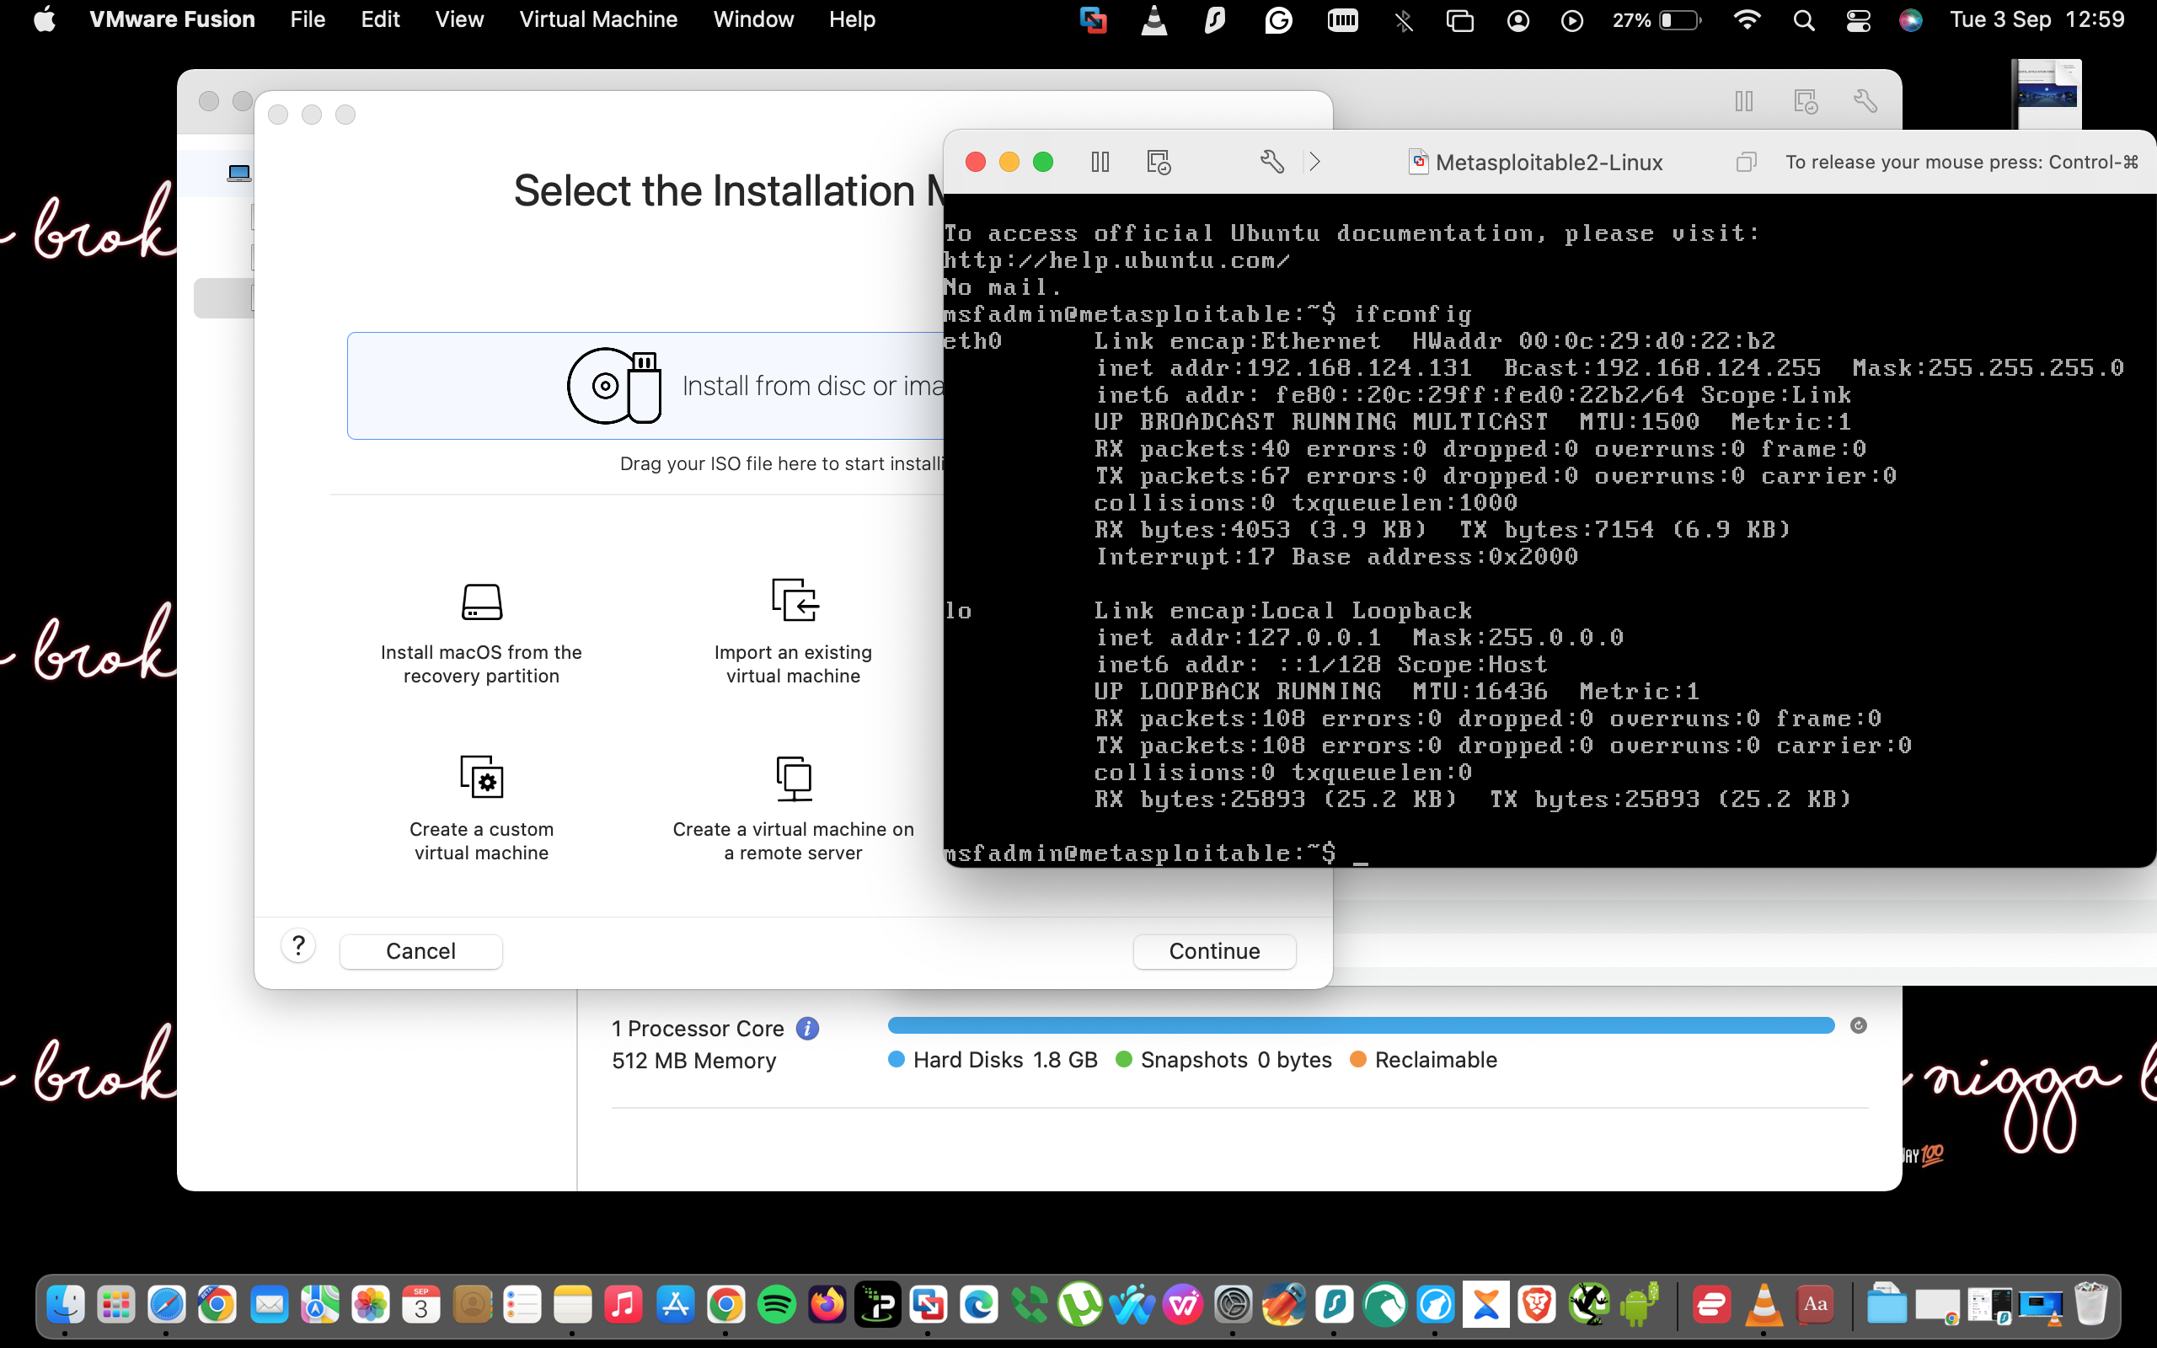Click the Hard Disks blue legend dot

(897, 1059)
